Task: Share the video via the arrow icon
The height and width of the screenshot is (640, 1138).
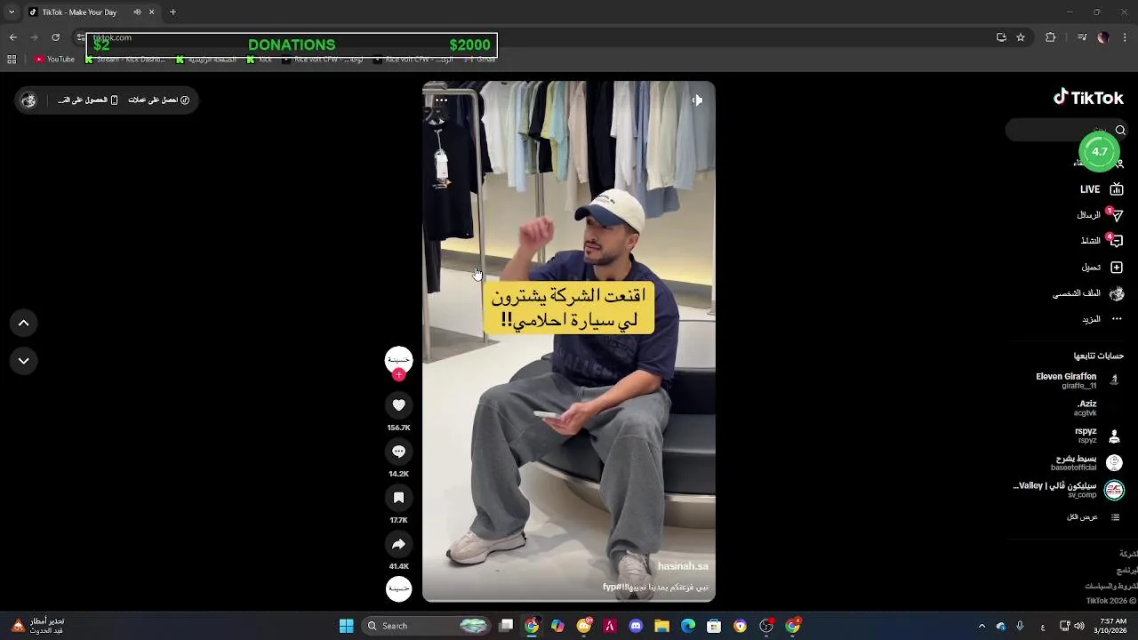Action: tap(398, 544)
